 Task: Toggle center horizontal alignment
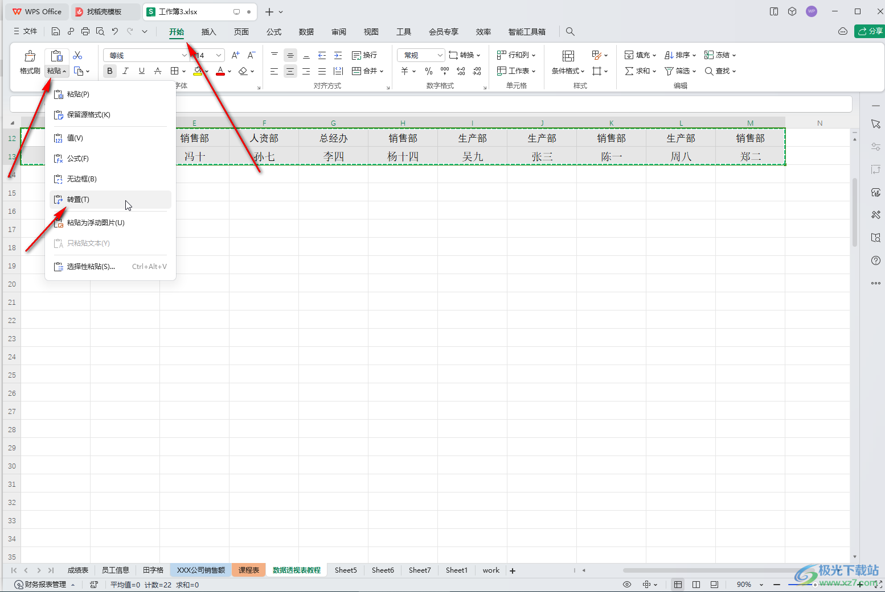tap(290, 71)
